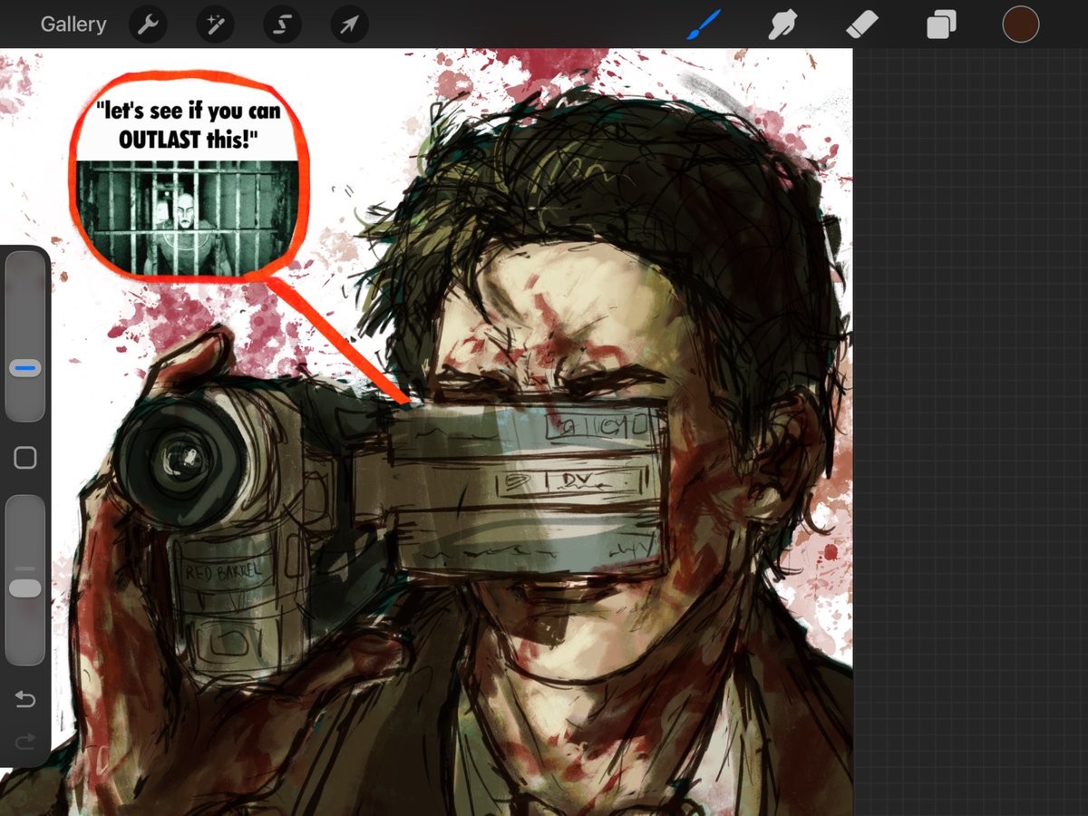Image resolution: width=1088 pixels, height=816 pixels.
Task: Return to the Gallery
Action: pos(73,24)
